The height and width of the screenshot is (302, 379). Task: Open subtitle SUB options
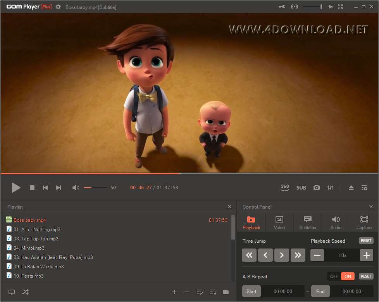pyautogui.click(x=301, y=188)
